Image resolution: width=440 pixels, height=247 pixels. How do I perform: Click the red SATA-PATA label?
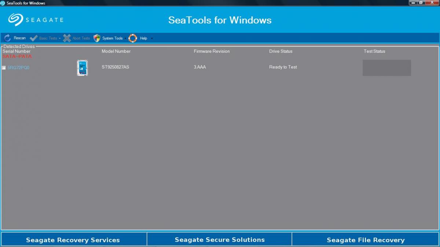tap(17, 56)
